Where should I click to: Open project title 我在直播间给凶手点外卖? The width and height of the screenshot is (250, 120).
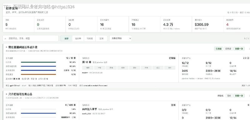pyautogui.click(x=23, y=47)
